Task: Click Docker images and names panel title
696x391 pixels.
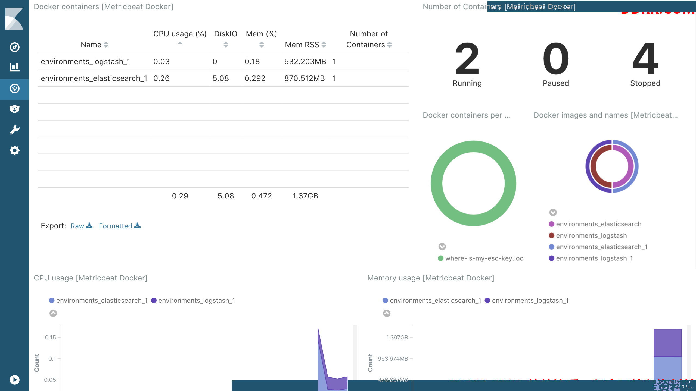Action: (x=605, y=115)
